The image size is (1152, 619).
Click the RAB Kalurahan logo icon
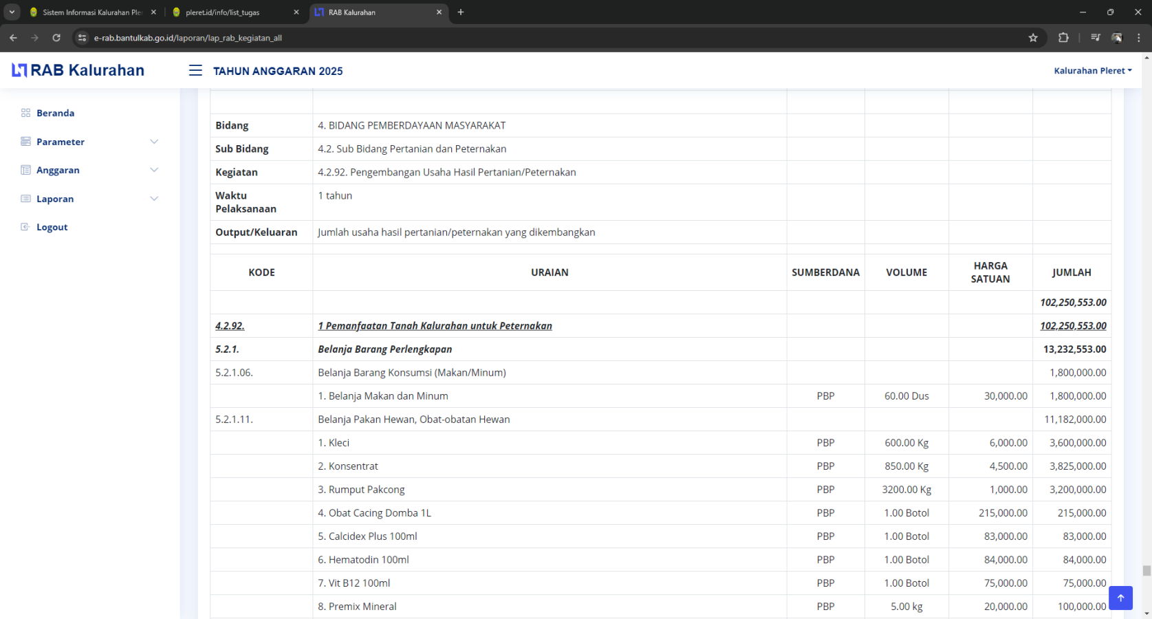click(x=19, y=70)
